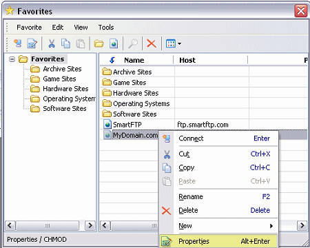Click the Copy toolbar icon
Screen dimensions: 310x248
click(x=65, y=43)
